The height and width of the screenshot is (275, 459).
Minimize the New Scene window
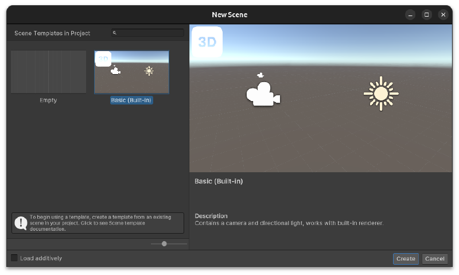point(410,15)
